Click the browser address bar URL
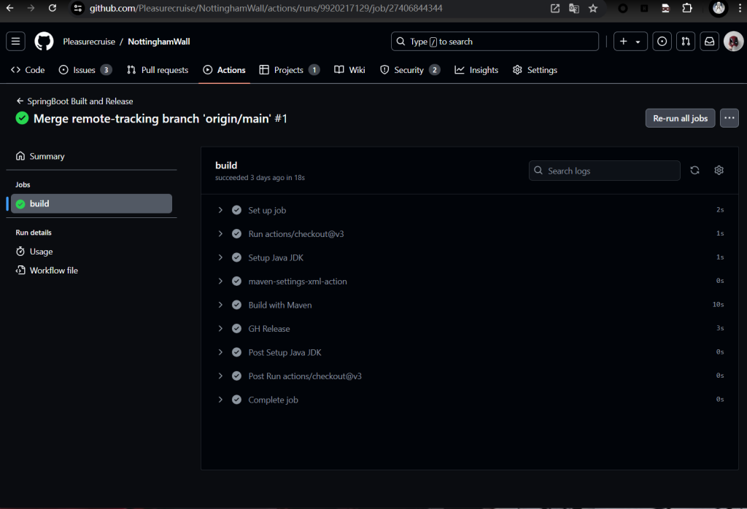Image resolution: width=747 pixels, height=509 pixels. coord(266,8)
